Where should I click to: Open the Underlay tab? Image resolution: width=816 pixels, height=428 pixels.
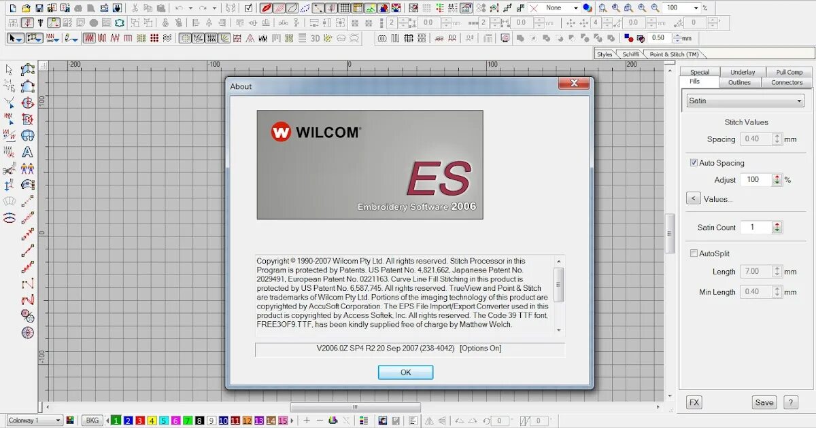click(743, 72)
